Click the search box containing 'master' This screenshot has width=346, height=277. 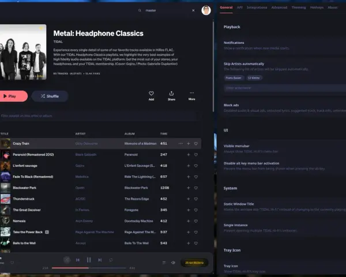(166, 10)
